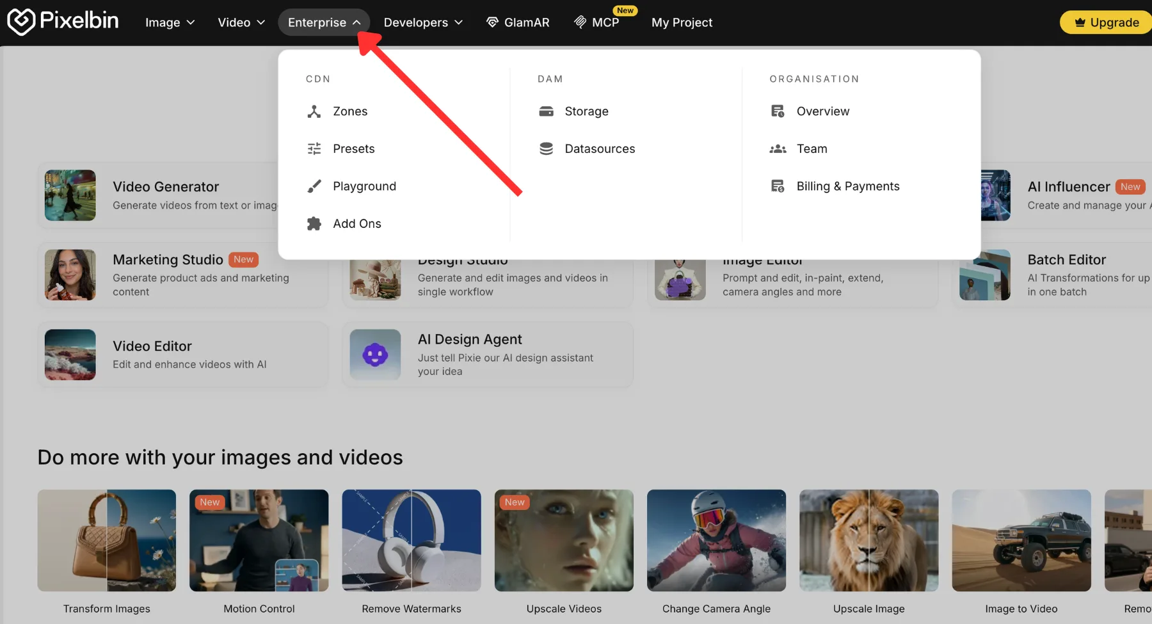Click the Storage drive icon

[x=546, y=111]
